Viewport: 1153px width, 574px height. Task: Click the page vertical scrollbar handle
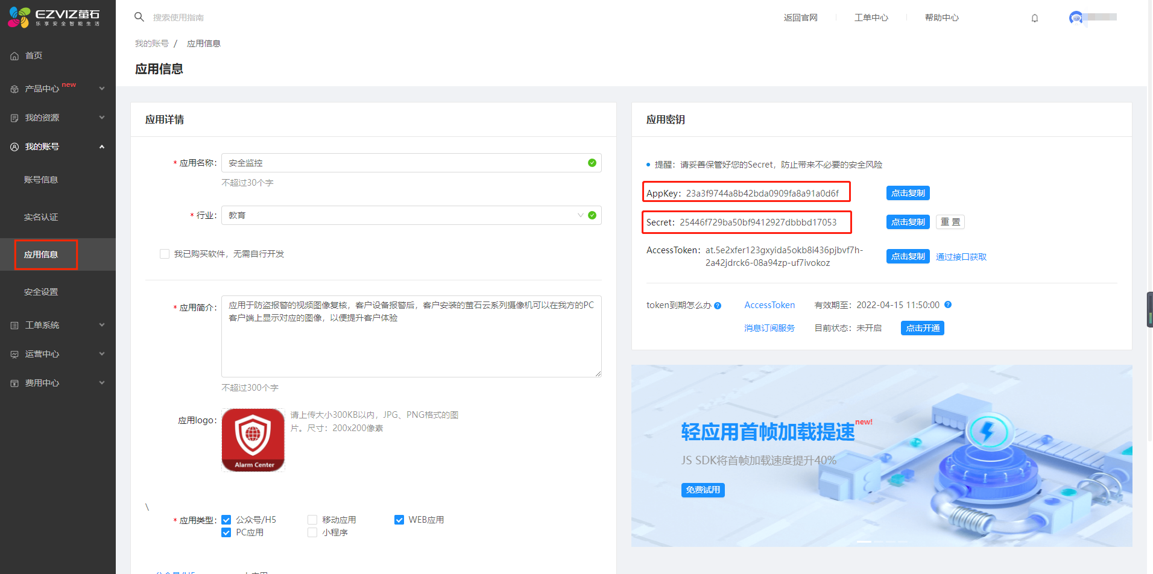click(x=1150, y=309)
